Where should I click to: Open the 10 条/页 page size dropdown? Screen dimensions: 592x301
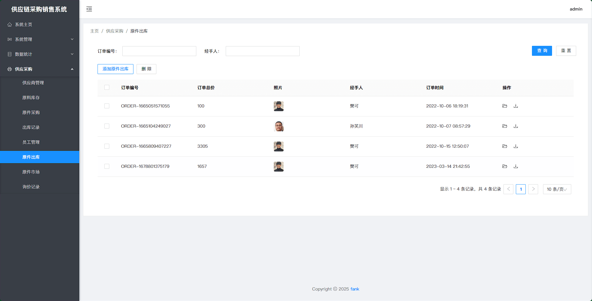pyautogui.click(x=557, y=189)
